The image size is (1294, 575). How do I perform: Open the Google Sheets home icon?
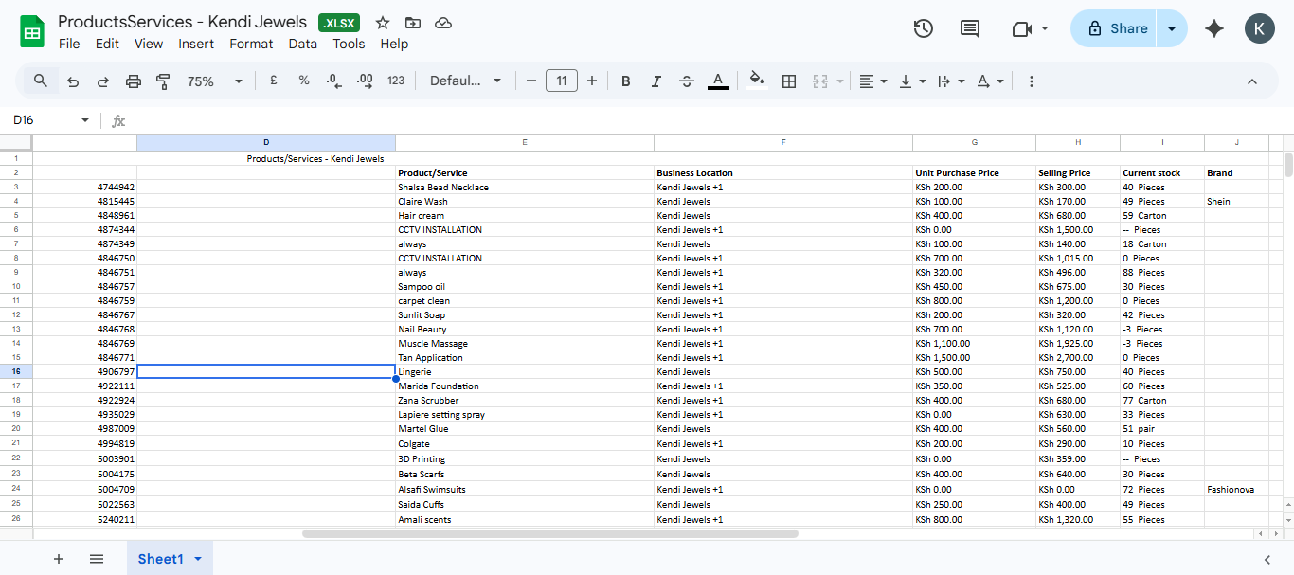(x=33, y=31)
